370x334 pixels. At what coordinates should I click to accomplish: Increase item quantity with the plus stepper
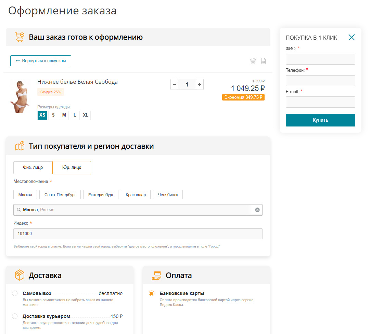tap(200, 84)
